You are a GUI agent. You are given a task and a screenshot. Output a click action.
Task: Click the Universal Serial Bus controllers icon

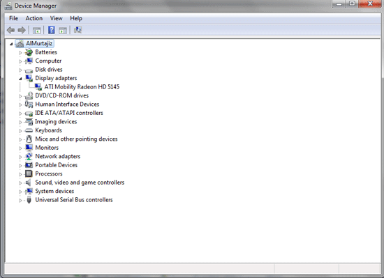point(29,200)
